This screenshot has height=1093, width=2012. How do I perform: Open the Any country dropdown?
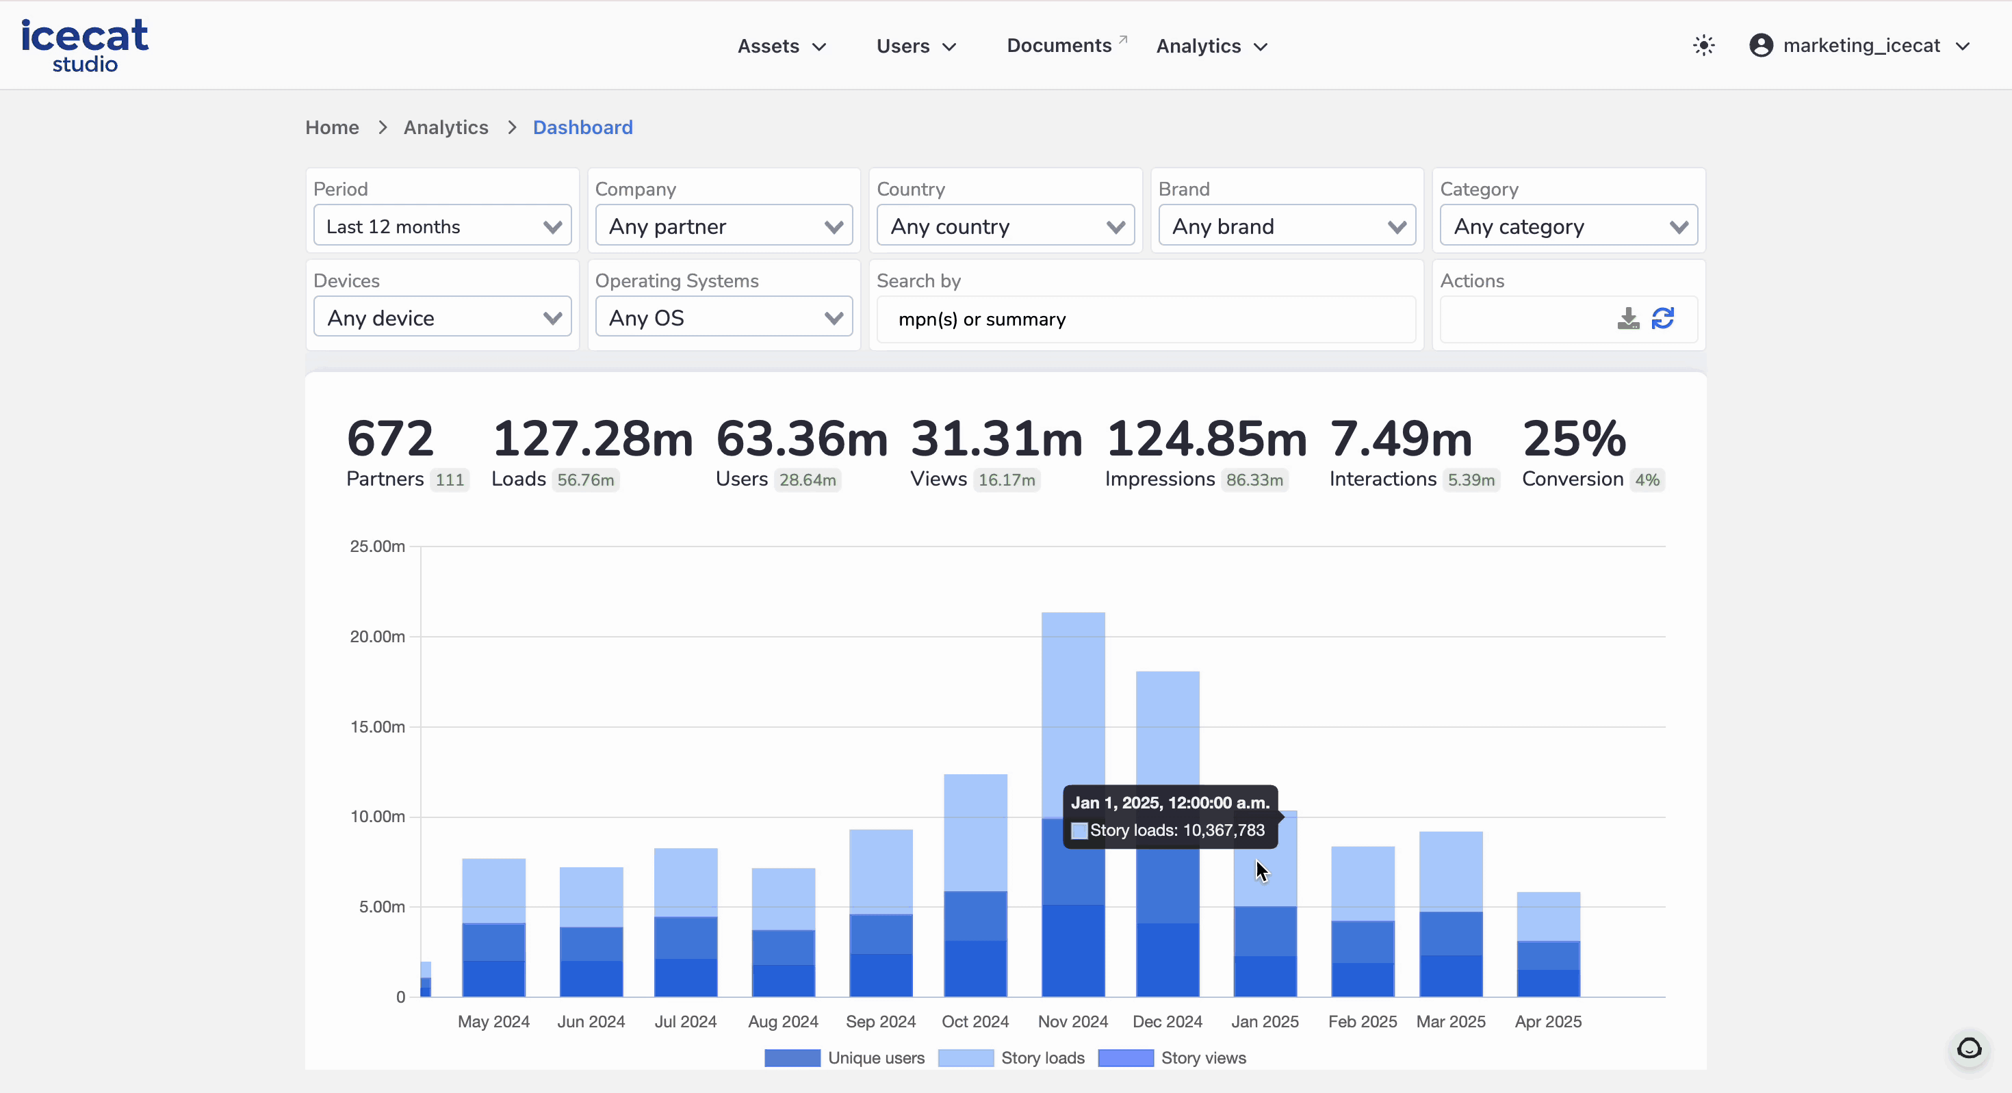point(1005,226)
